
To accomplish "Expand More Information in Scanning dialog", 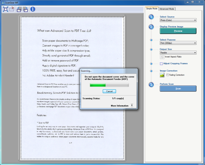I will [x=132, y=105].
